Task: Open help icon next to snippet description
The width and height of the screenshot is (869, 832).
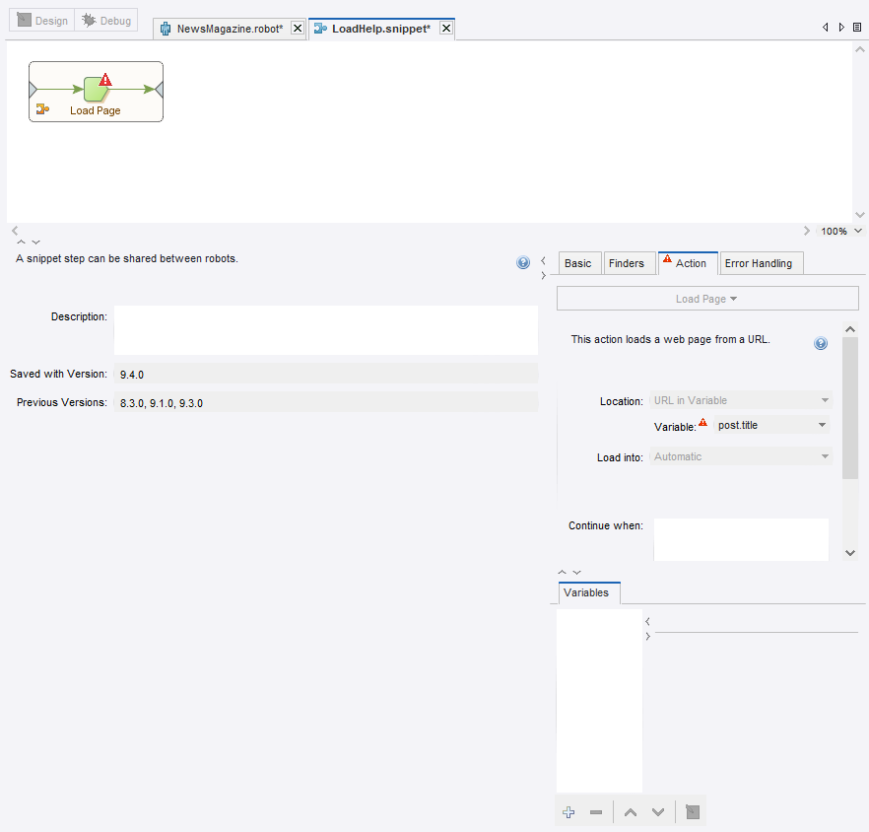Action: 522,262
